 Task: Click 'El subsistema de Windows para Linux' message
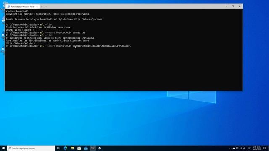pos(50,38)
